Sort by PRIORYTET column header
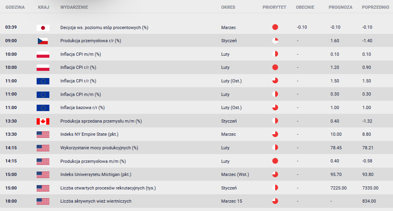The image size is (393, 211). tap(274, 7)
